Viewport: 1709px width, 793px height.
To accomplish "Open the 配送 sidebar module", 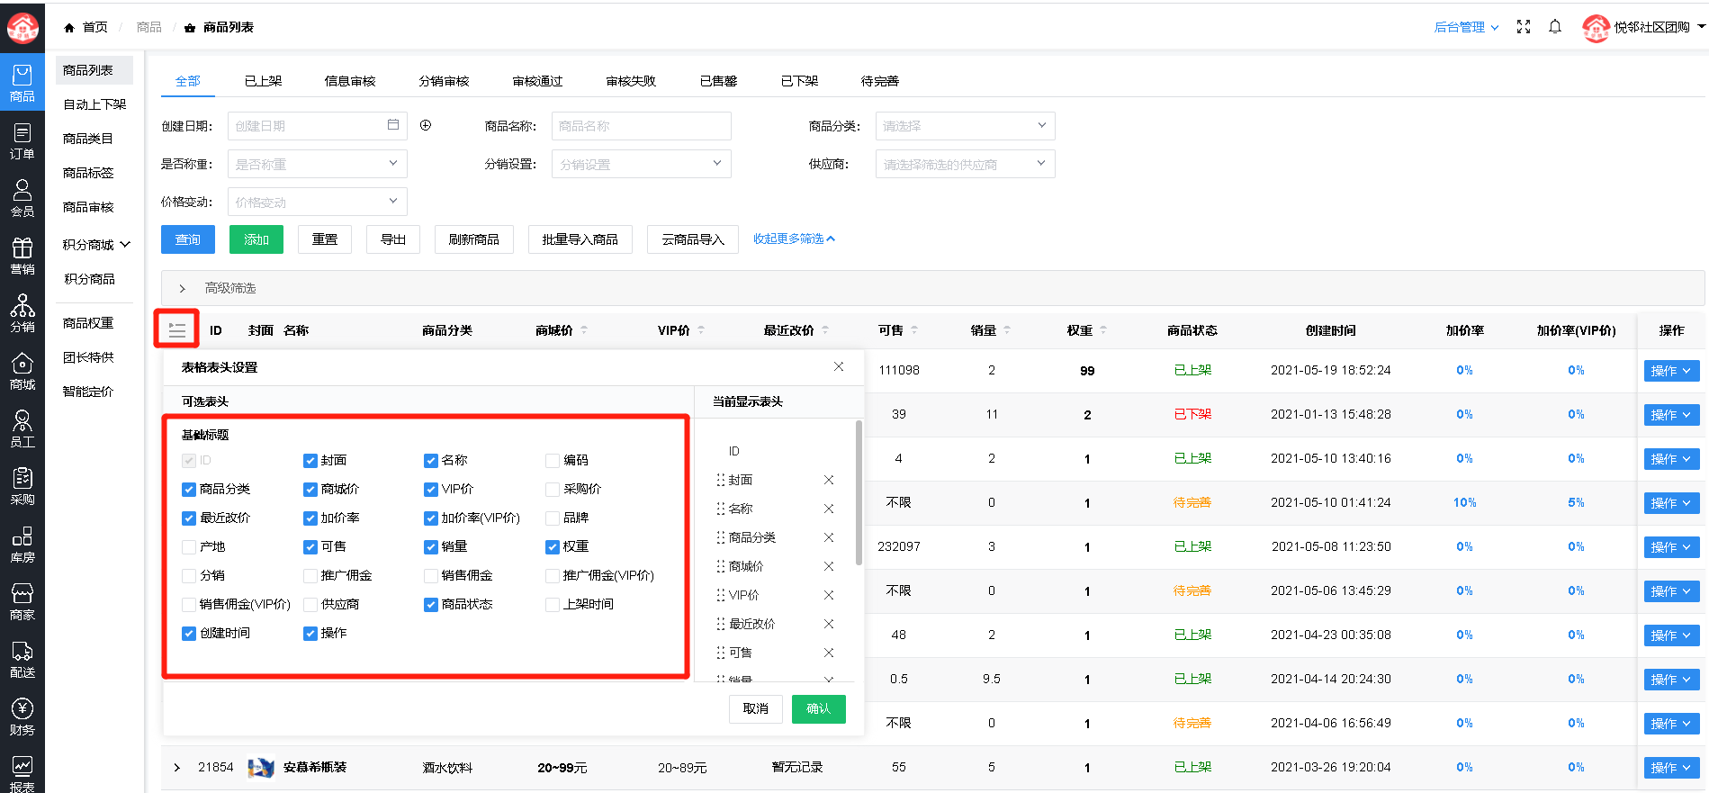I will (22, 660).
